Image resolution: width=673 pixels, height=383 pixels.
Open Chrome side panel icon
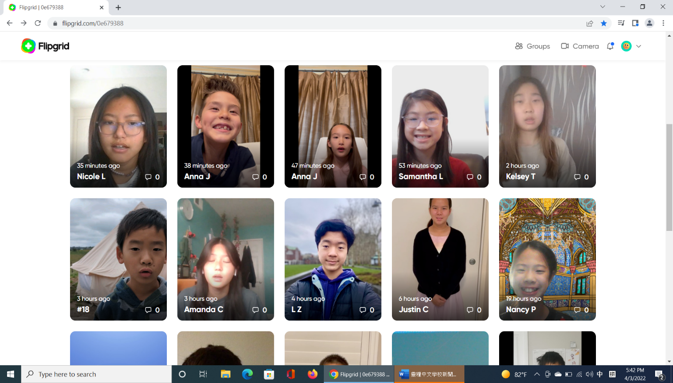(635, 23)
